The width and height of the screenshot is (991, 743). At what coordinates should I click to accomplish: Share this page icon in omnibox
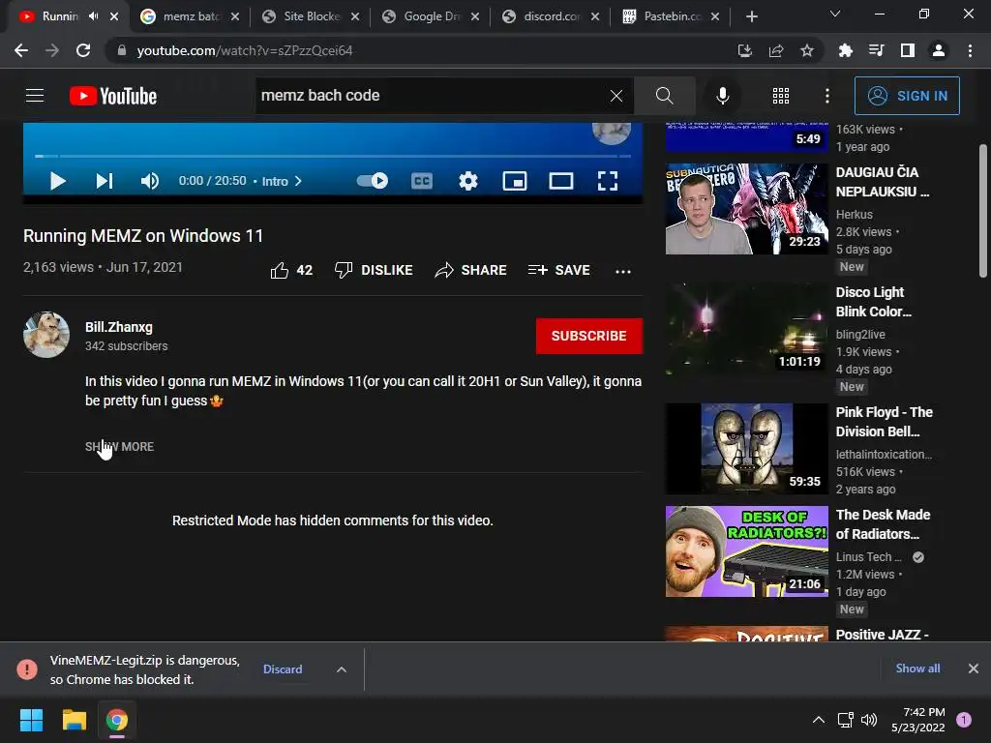pos(776,50)
